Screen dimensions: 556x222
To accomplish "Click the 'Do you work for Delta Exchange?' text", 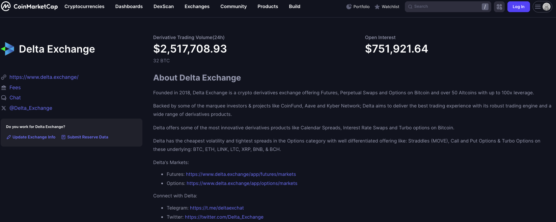I will tap(35, 127).
